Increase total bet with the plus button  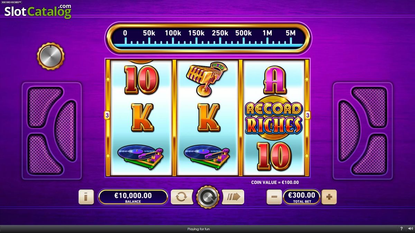tap(329, 197)
